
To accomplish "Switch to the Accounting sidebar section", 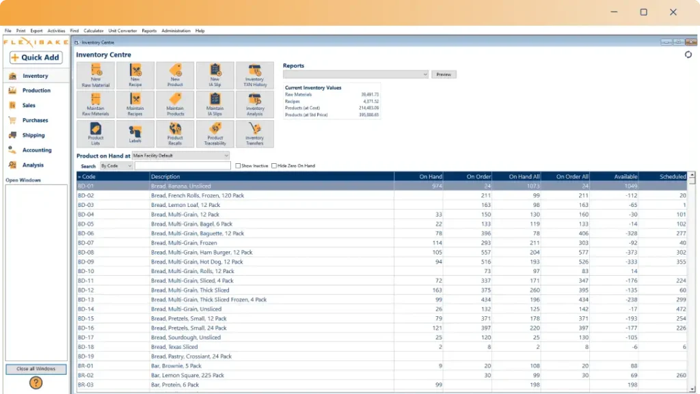I will click(38, 150).
